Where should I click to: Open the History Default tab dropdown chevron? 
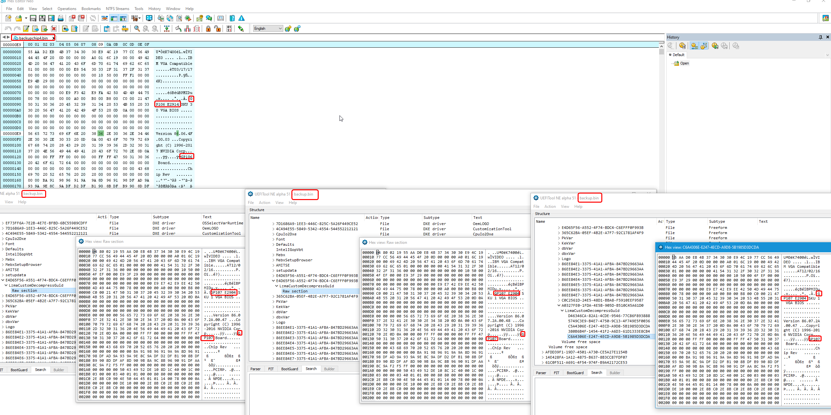827,55
